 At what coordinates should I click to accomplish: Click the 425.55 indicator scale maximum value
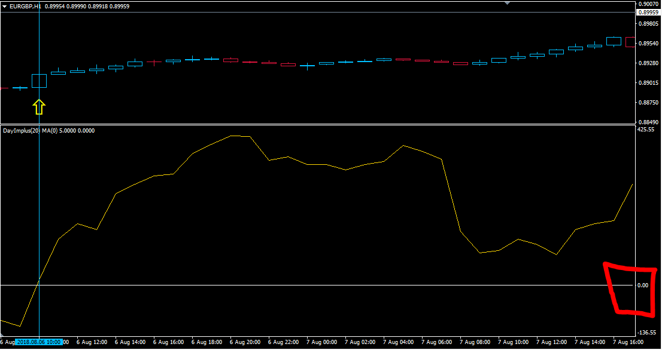tap(646, 129)
